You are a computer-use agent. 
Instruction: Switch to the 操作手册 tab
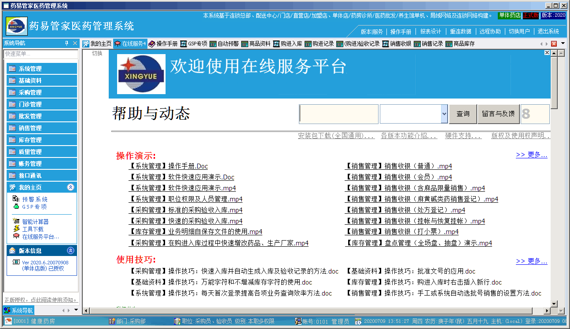click(x=163, y=44)
